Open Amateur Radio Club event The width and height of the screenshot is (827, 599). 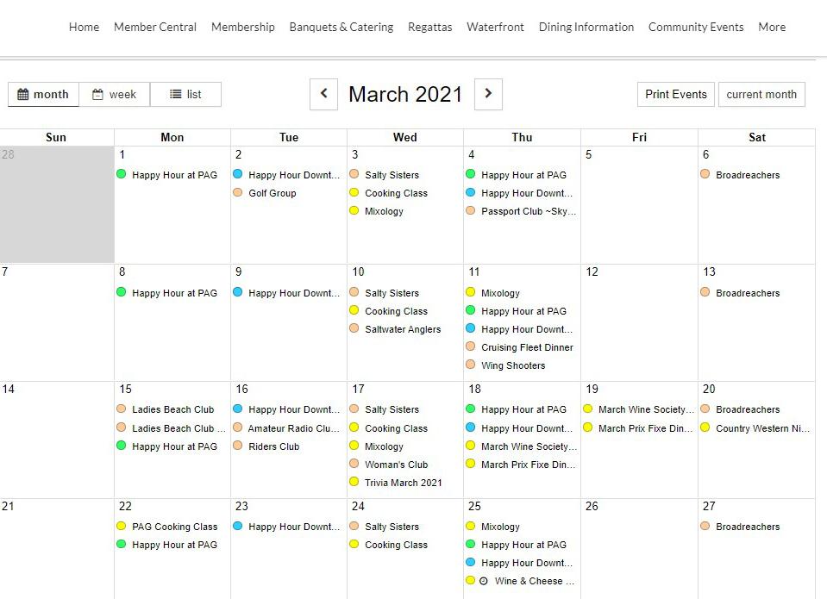[x=293, y=428]
